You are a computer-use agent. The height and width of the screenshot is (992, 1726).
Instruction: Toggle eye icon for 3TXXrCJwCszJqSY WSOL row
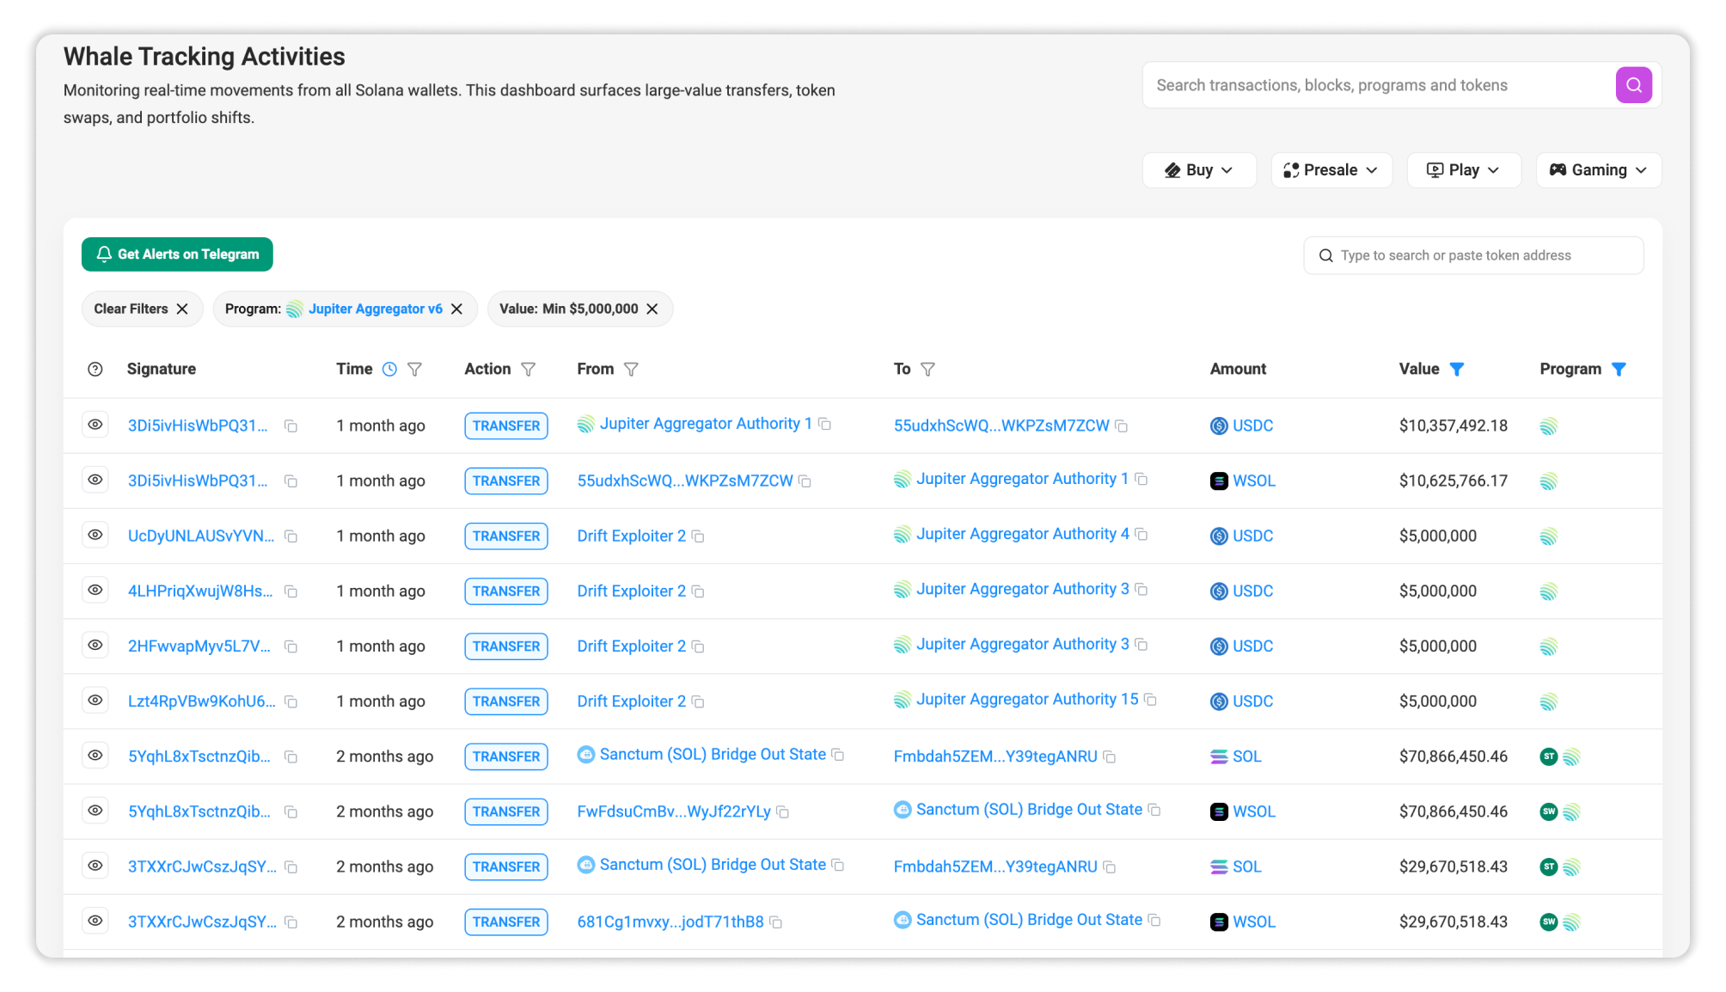[95, 920]
